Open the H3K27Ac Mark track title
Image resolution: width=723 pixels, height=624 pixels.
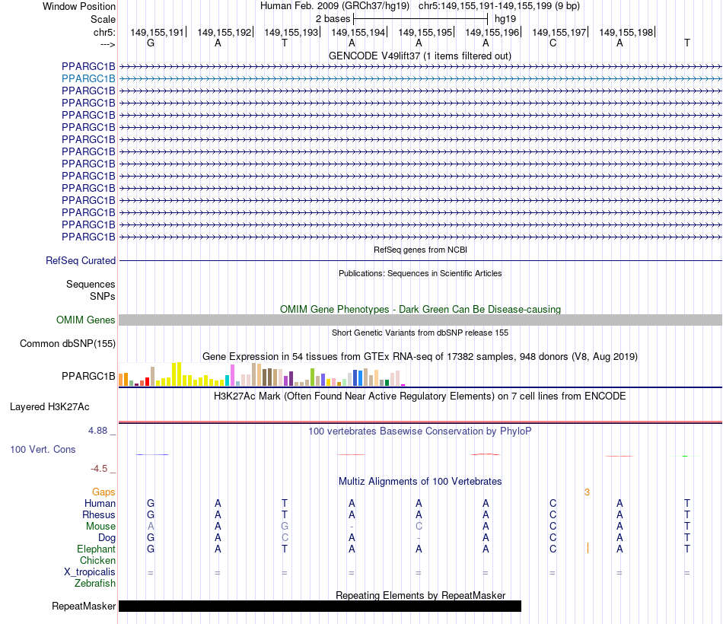[420, 396]
